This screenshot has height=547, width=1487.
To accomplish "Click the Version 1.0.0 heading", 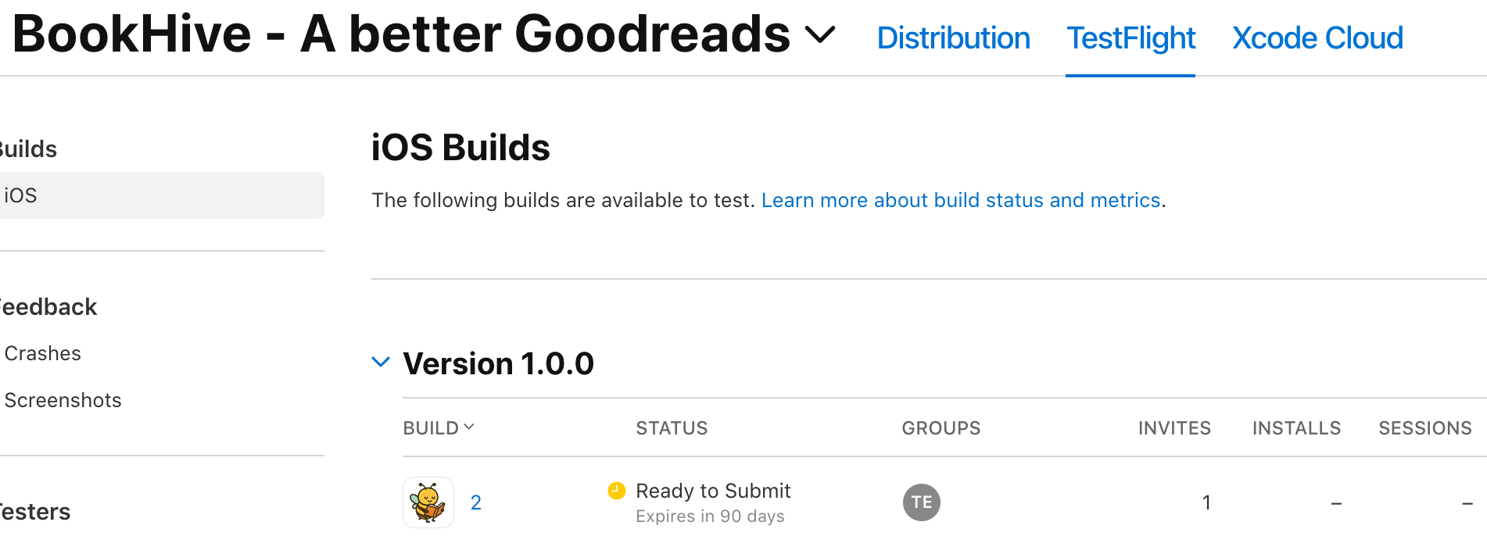I will point(498,364).
